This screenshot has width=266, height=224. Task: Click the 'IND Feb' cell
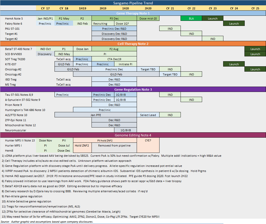click(x=82, y=24)
